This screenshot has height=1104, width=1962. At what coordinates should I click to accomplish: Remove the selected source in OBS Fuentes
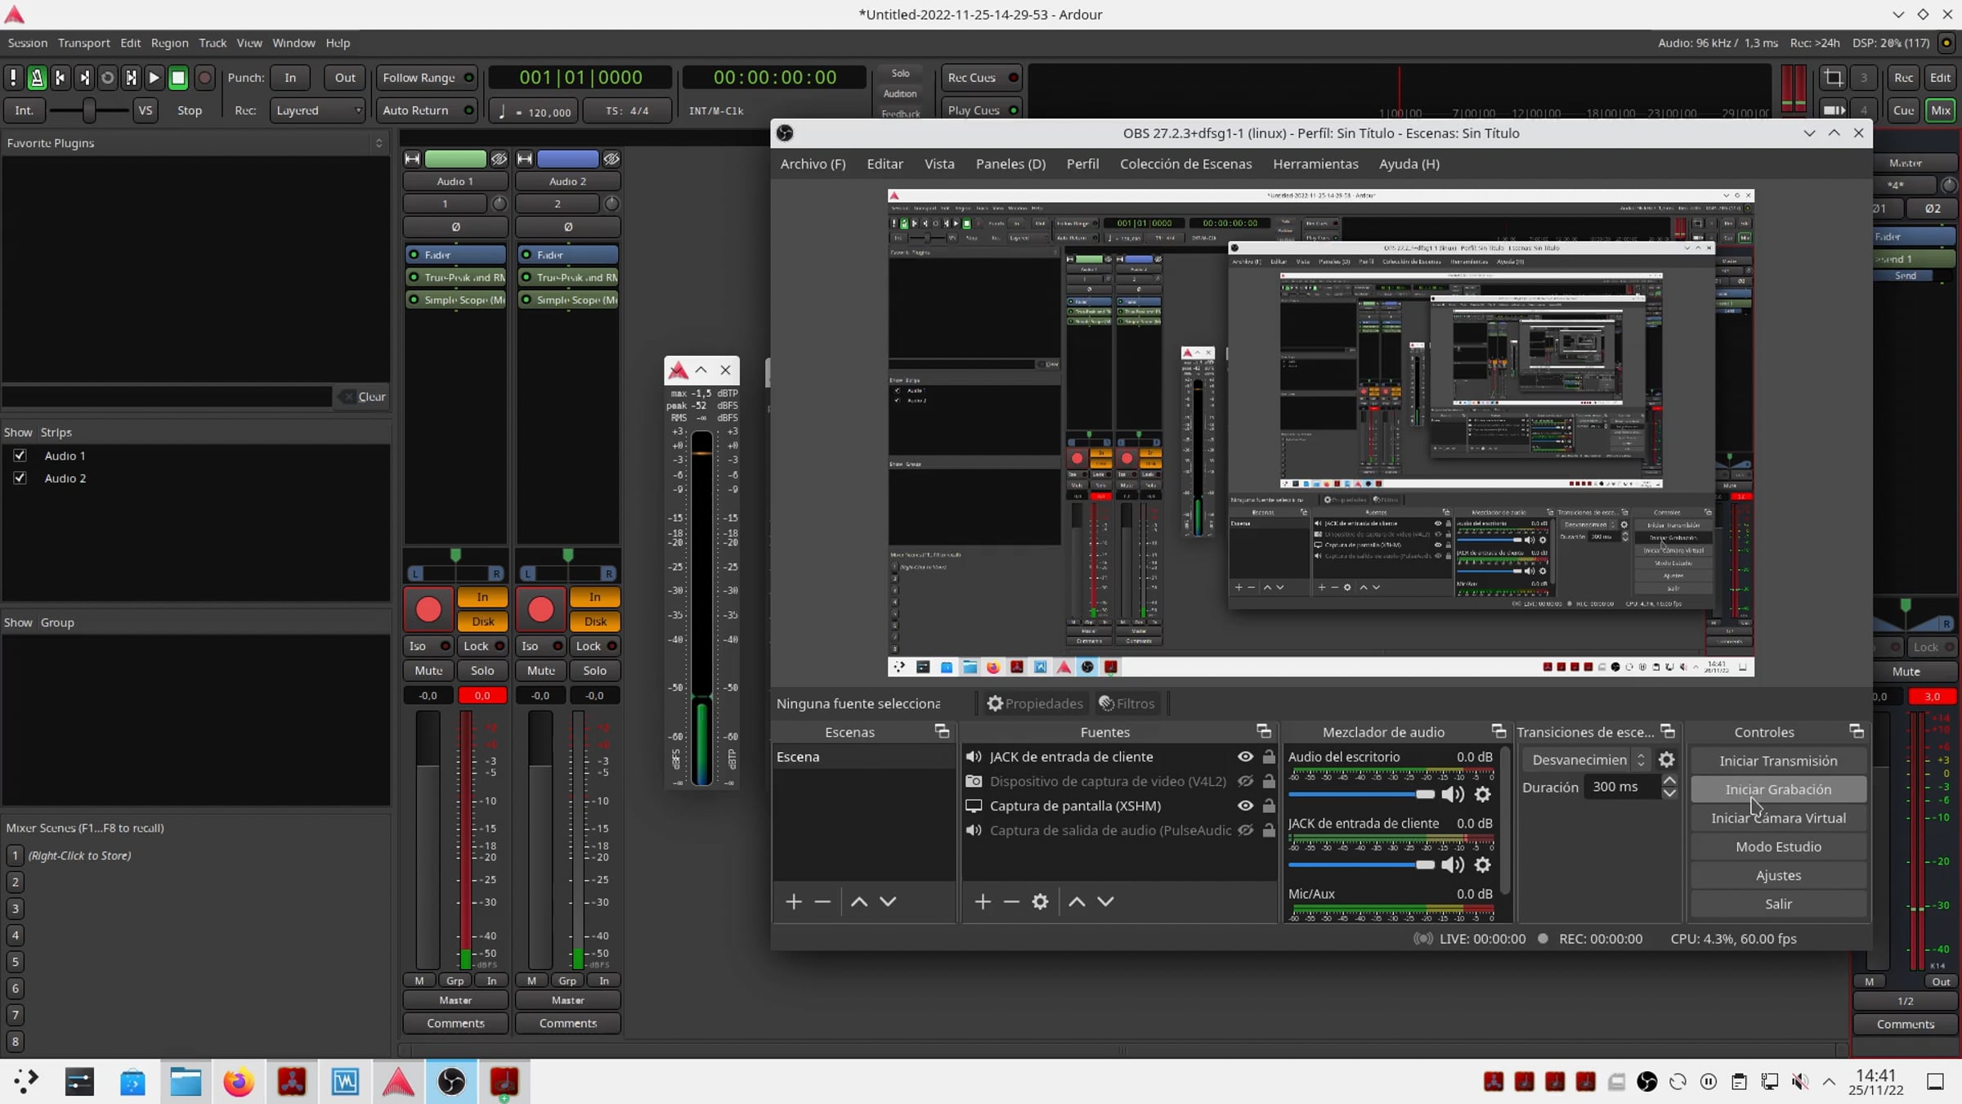(1011, 901)
